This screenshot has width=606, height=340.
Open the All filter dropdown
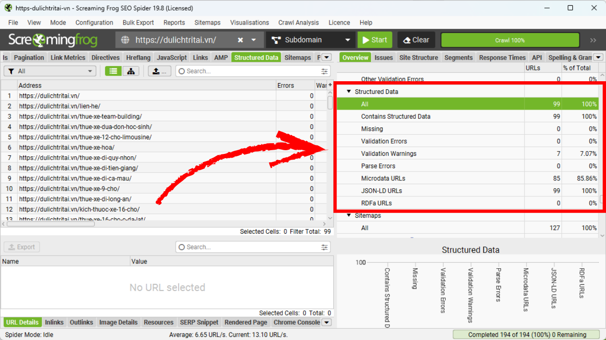pyautogui.click(x=50, y=71)
